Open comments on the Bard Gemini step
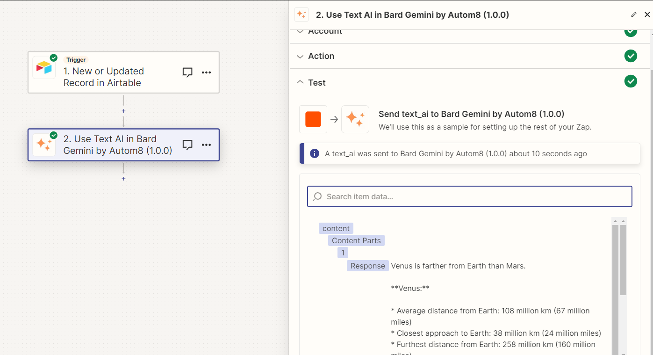This screenshot has height=355, width=653. coord(187,145)
